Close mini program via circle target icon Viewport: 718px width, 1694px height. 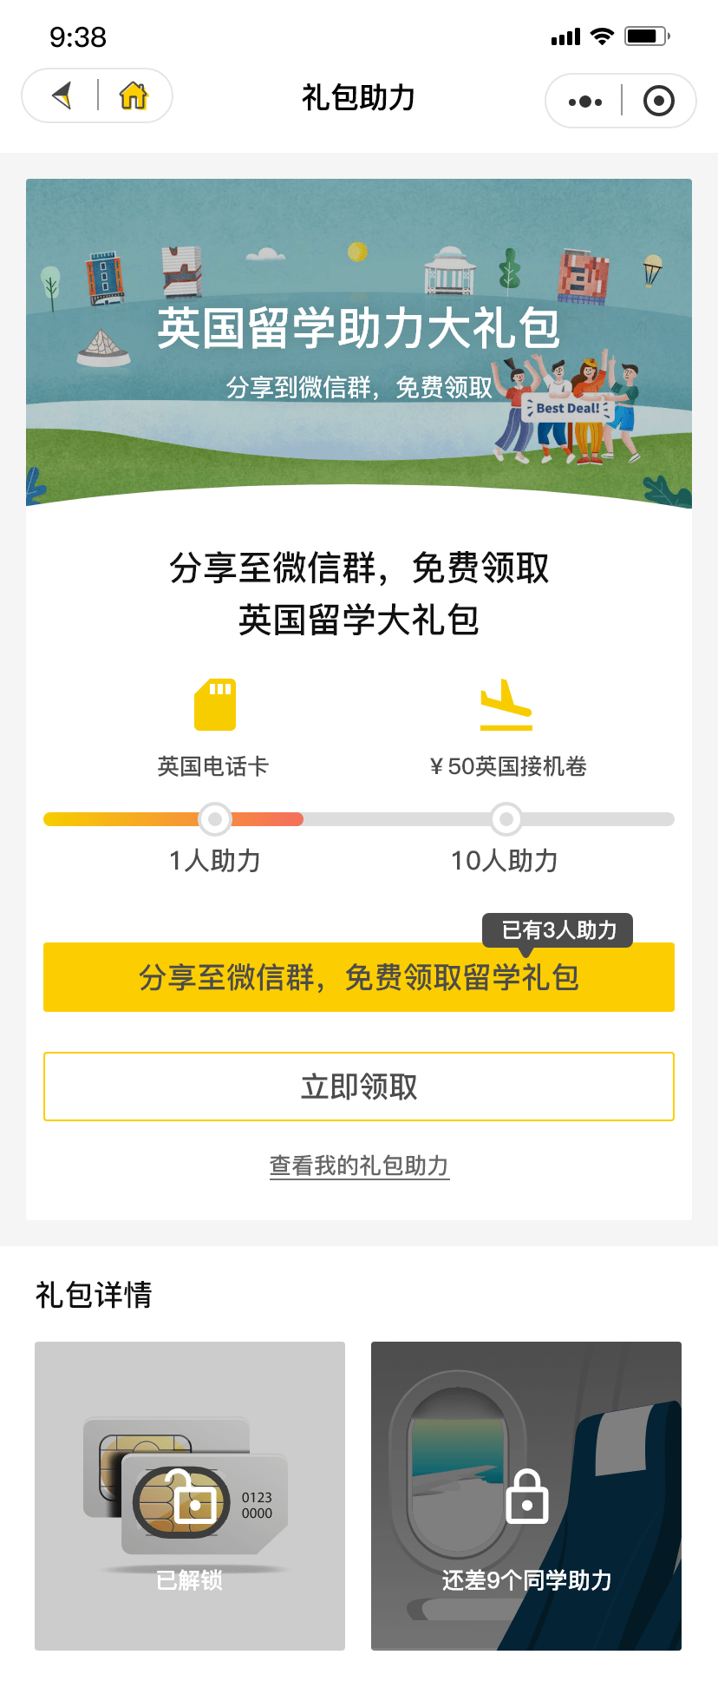point(659,102)
